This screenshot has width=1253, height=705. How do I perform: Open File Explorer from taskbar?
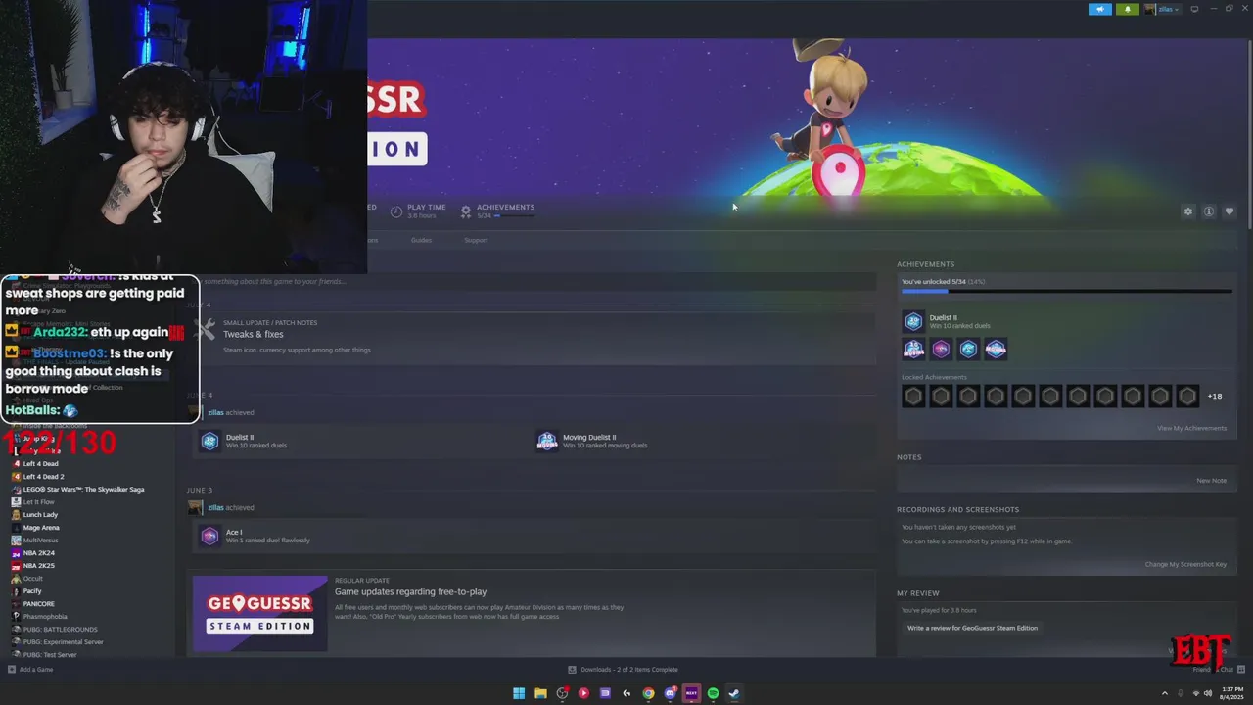(x=540, y=693)
